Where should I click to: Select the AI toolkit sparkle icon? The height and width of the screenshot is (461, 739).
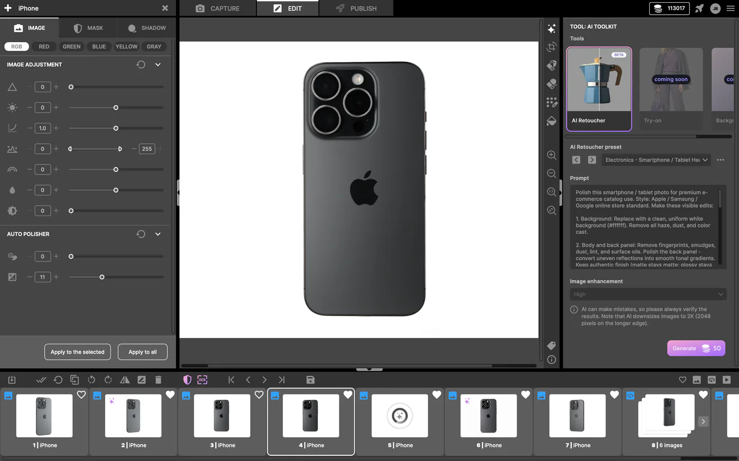click(x=552, y=28)
